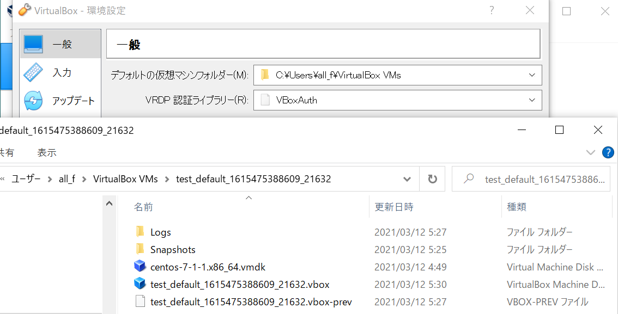Click the vbox-prev blank file icon

click(x=140, y=301)
